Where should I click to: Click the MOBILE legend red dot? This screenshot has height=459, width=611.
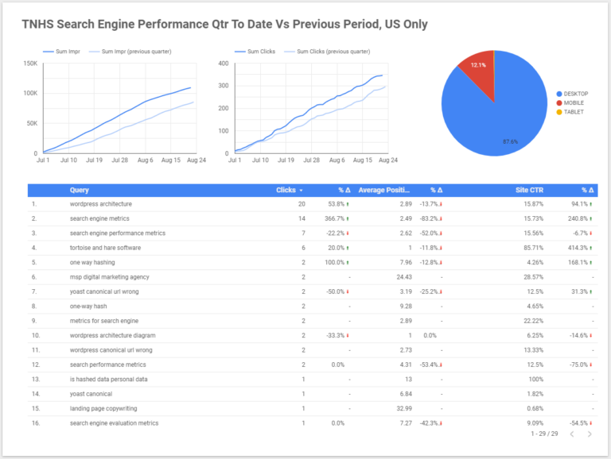pyautogui.click(x=559, y=102)
